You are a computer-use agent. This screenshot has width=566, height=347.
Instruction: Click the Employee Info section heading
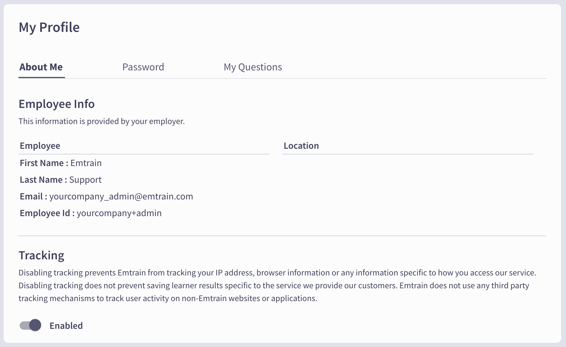[x=57, y=104]
